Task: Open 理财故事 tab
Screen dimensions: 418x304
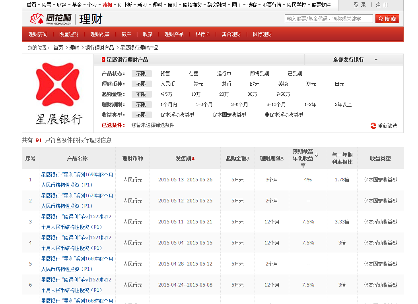Action: 100,34
